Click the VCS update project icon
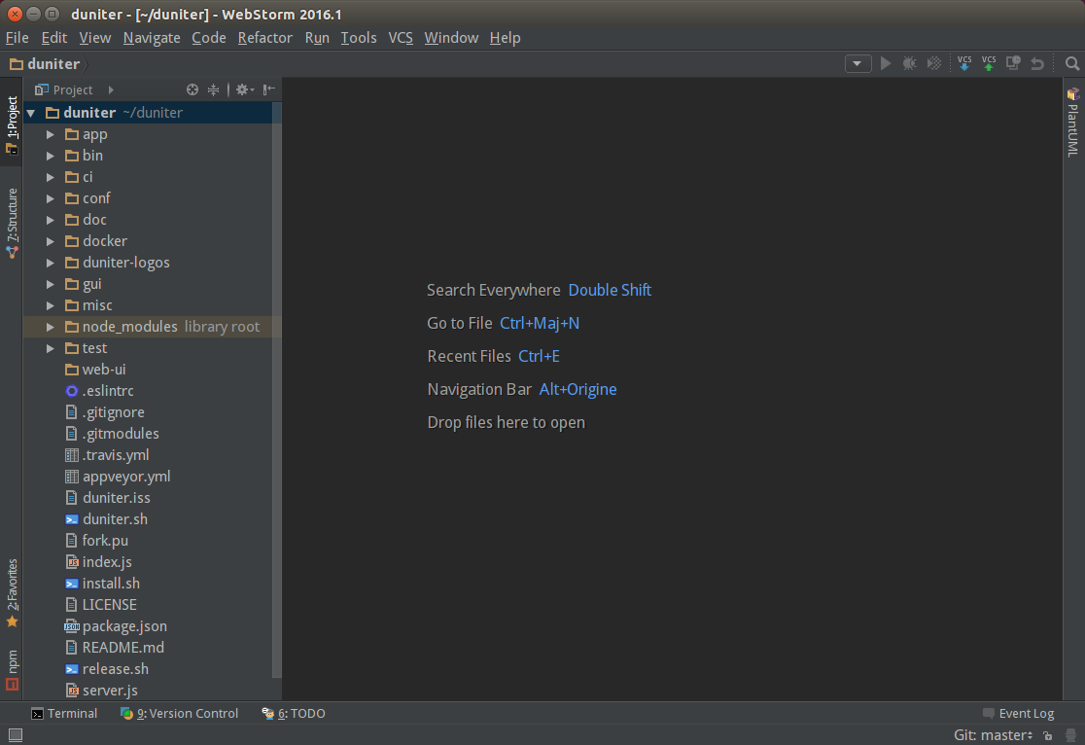 click(x=963, y=63)
